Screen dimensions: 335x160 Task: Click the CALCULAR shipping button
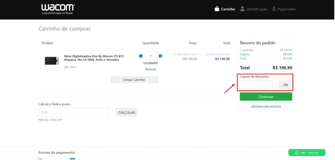pos(127,112)
